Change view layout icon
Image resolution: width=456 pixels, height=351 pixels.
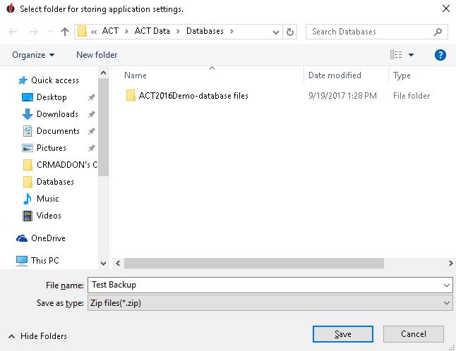coord(396,54)
